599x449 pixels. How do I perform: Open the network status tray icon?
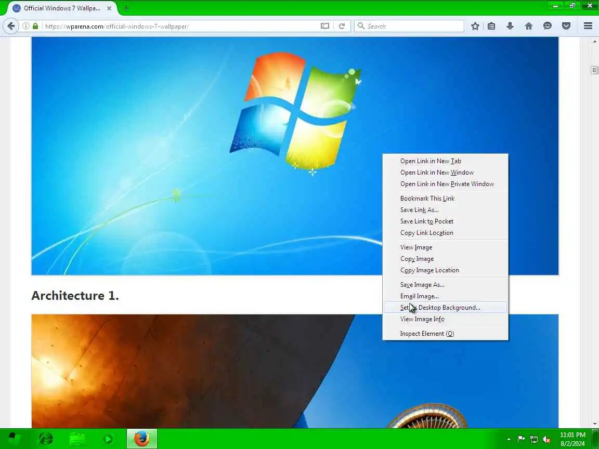(x=534, y=439)
